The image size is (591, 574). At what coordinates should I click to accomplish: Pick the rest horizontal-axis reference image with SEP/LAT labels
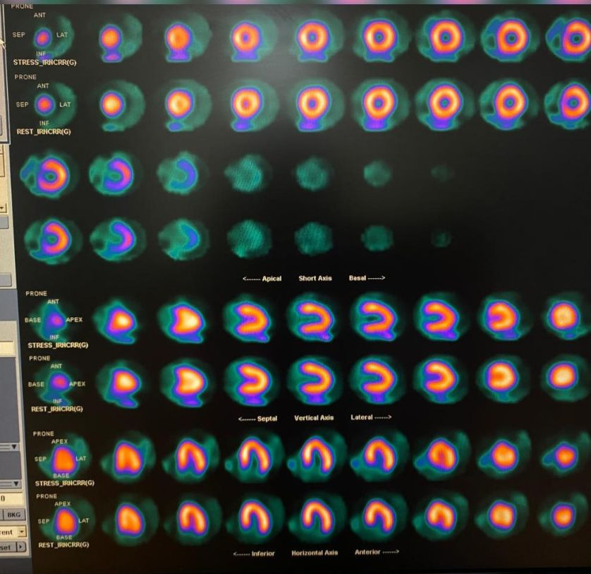62,521
